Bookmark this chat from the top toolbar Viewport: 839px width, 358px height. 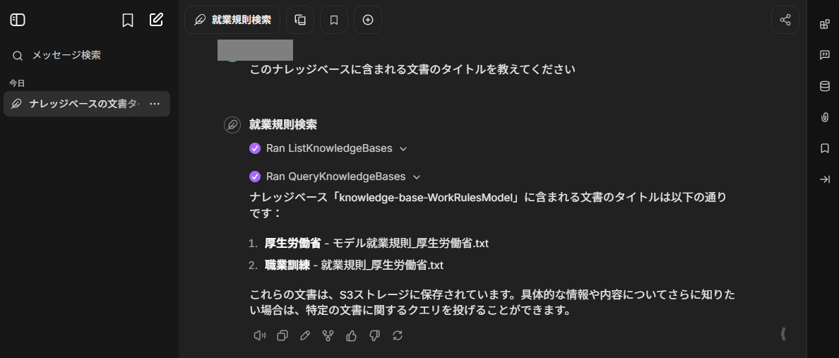(x=334, y=20)
